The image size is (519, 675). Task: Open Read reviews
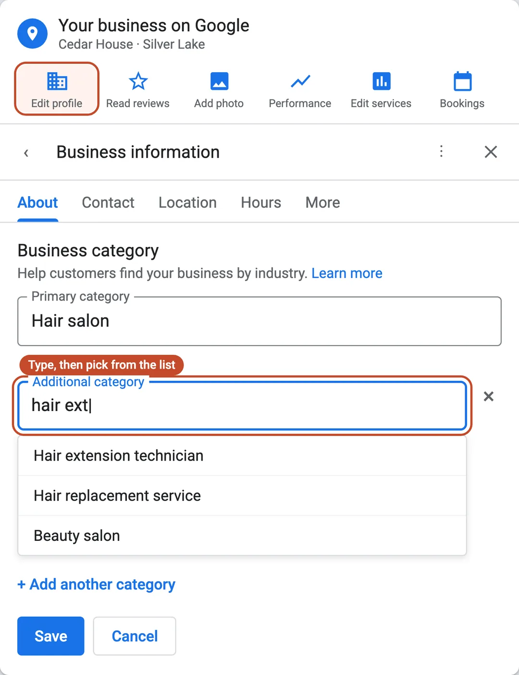click(138, 90)
